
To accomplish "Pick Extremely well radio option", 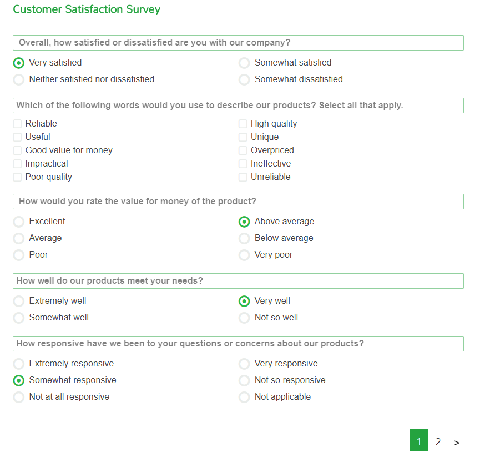I will [x=19, y=301].
